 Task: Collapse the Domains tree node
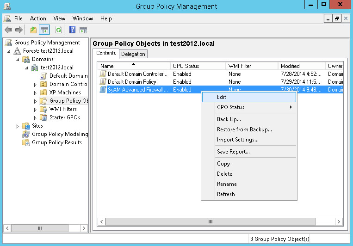point(18,59)
